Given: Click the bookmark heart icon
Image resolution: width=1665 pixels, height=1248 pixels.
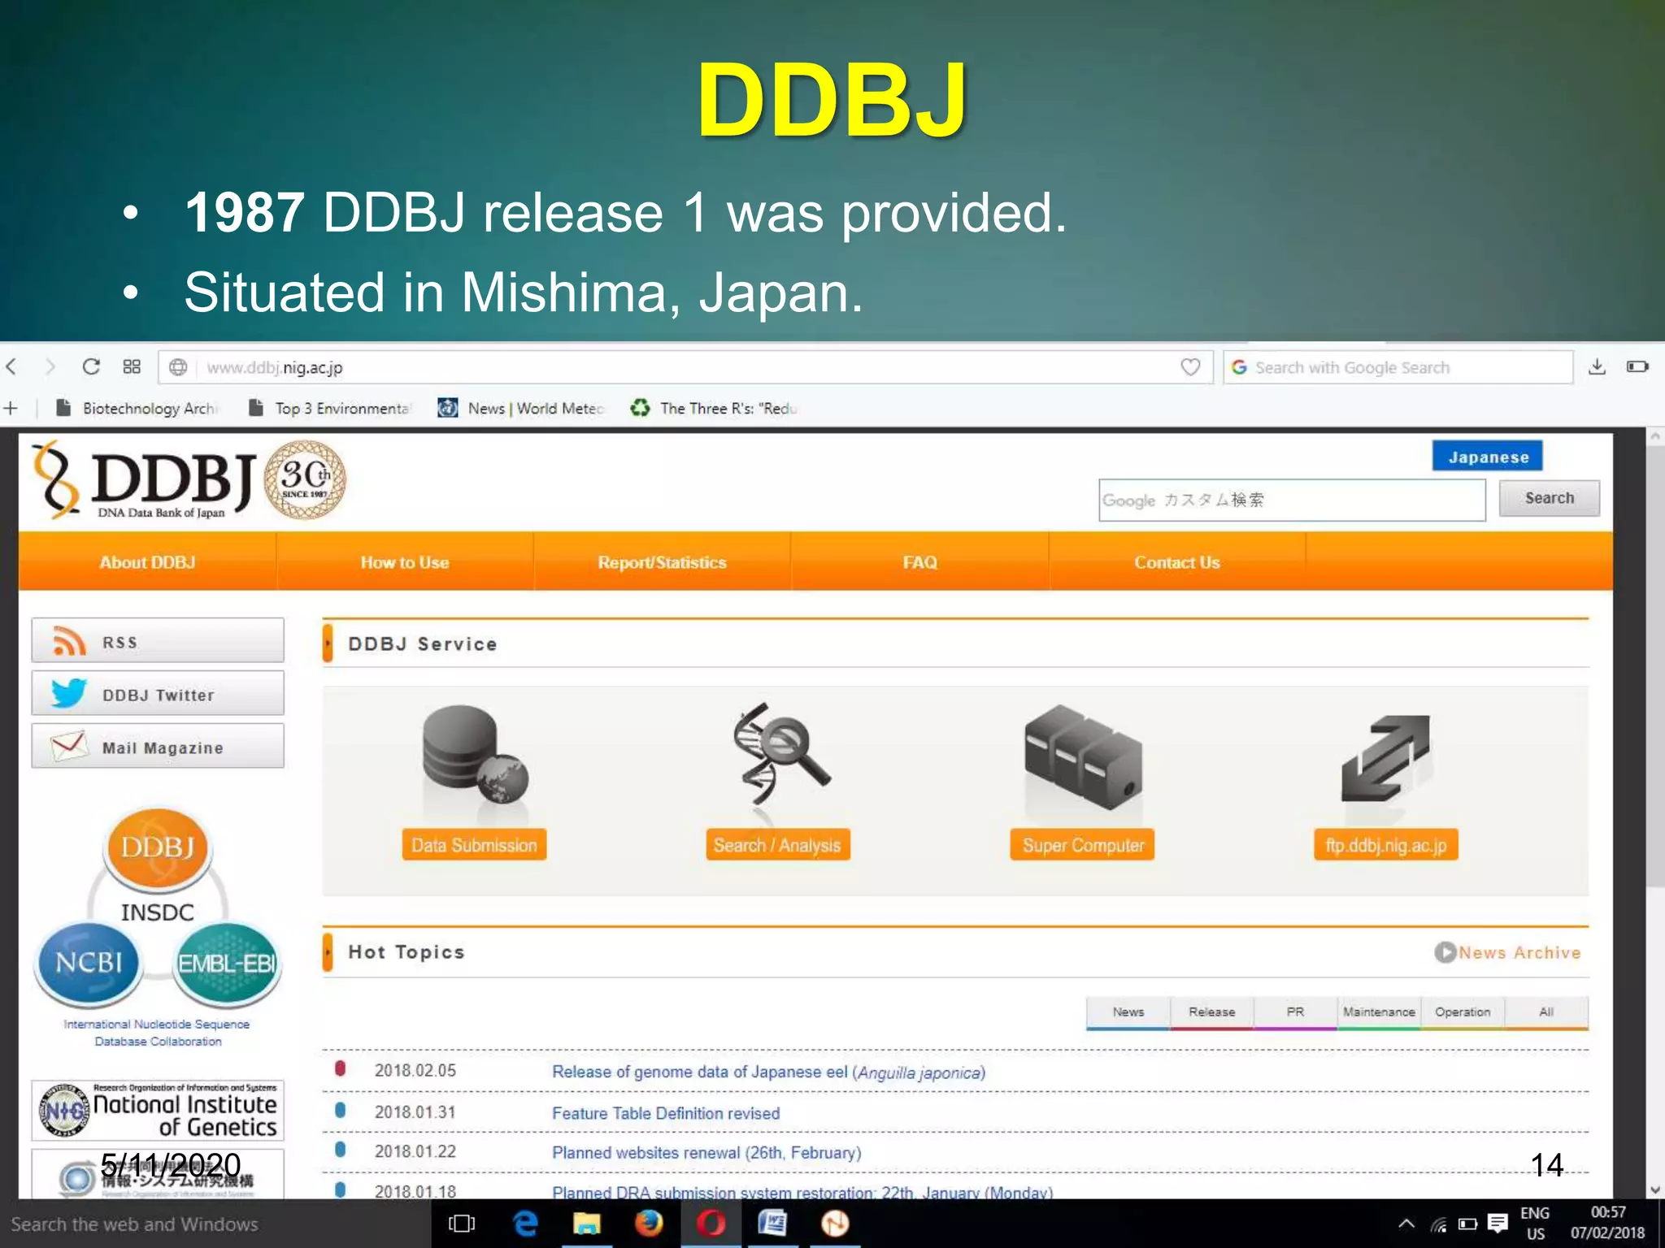Looking at the screenshot, I should pos(1190,367).
